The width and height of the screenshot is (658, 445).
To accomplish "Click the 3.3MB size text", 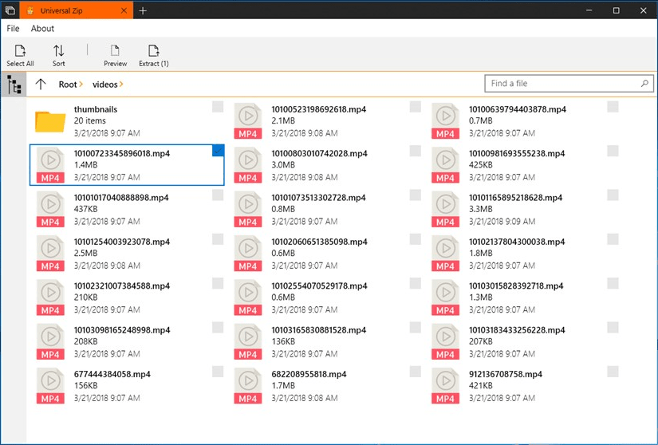I will [x=481, y=209].
